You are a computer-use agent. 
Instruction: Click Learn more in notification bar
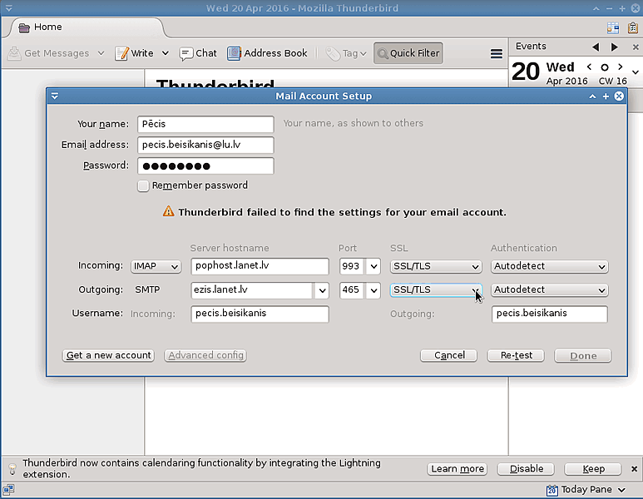pyautogui.click(x=458, y=469)
